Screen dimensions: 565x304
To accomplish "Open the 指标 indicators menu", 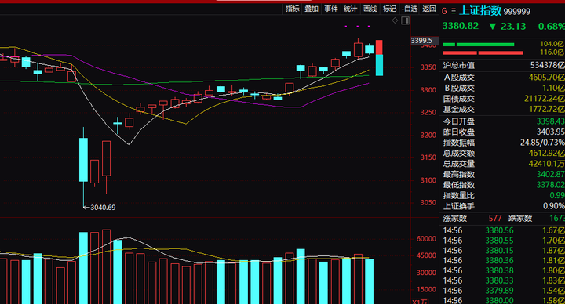I will [x=292, y=9].
